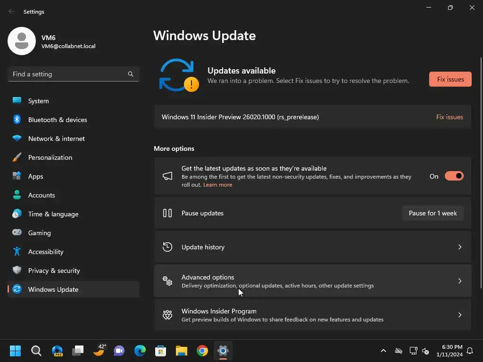Image resolution: width=483 pixels, height=362 pixels.
Task: Open Update history chevron
Action: pos(459,247)
